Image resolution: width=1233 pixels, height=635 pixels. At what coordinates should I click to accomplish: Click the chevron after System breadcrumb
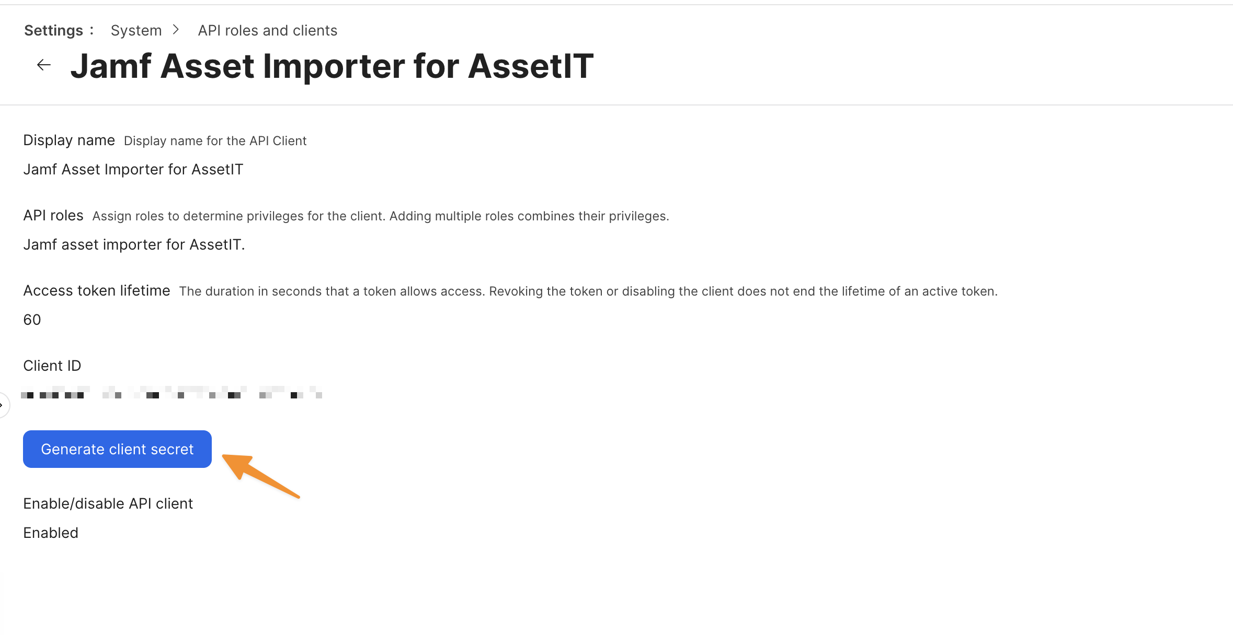tap(176, 30)
